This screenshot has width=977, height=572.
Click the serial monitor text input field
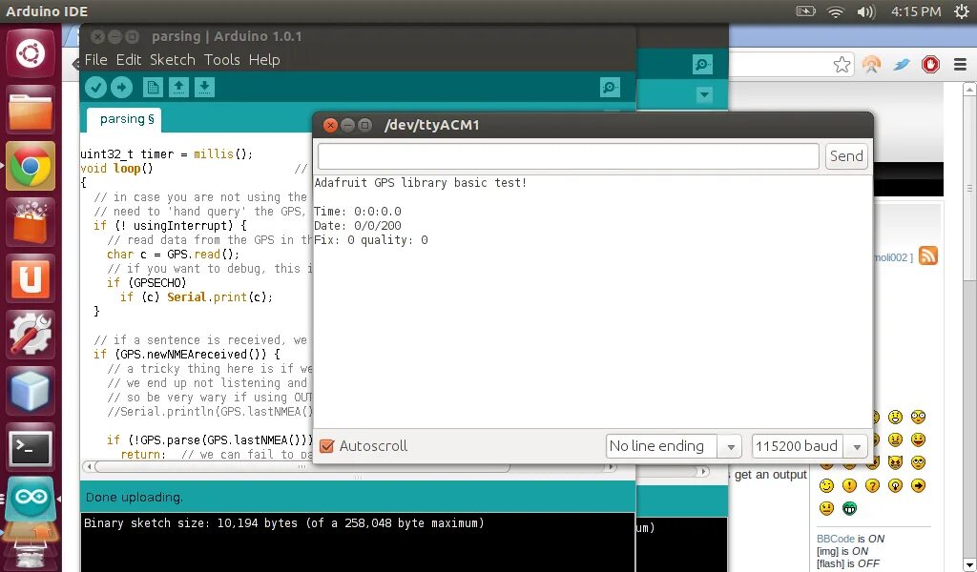569,155
